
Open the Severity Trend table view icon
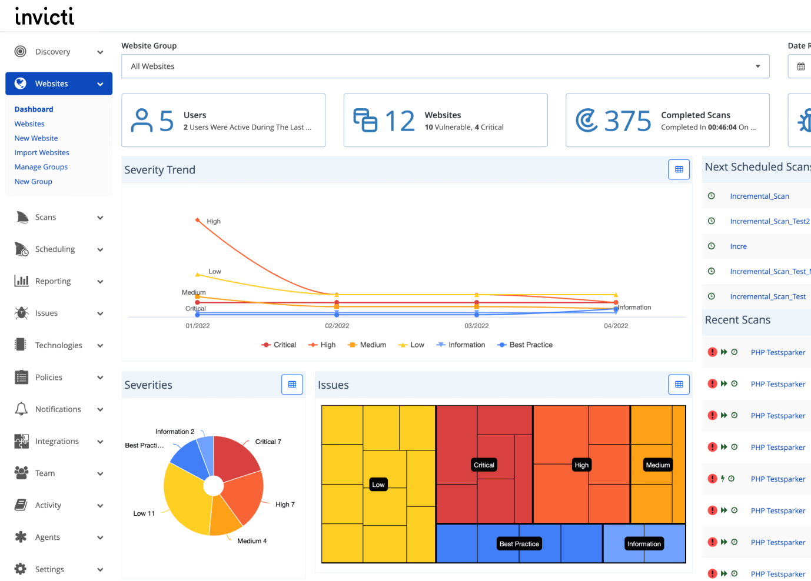pyautogui.click(x=679, y=169)
